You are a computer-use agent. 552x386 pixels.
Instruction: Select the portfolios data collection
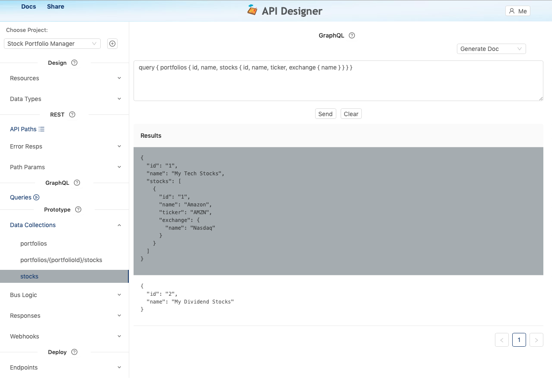pos(33,243)
